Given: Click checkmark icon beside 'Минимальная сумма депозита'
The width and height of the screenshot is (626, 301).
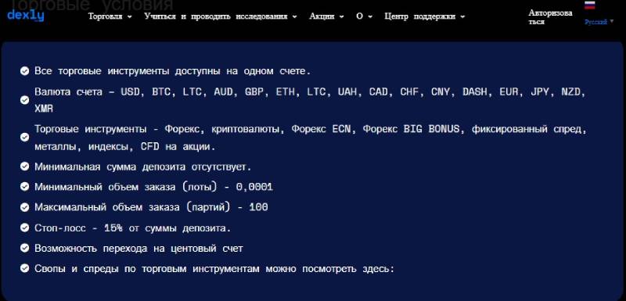Looking at the screenshot, I should [x=25, y=167].
